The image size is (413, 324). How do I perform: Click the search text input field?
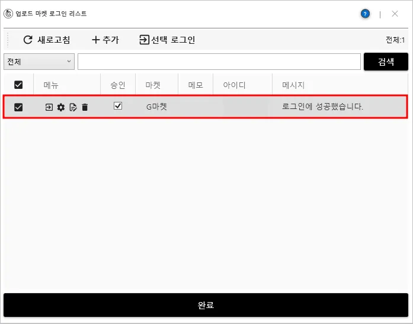pos(219,62)
